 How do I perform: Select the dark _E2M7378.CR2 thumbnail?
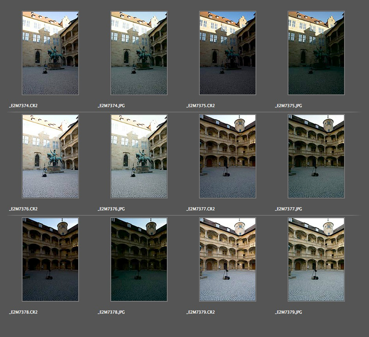pos(50,259)
